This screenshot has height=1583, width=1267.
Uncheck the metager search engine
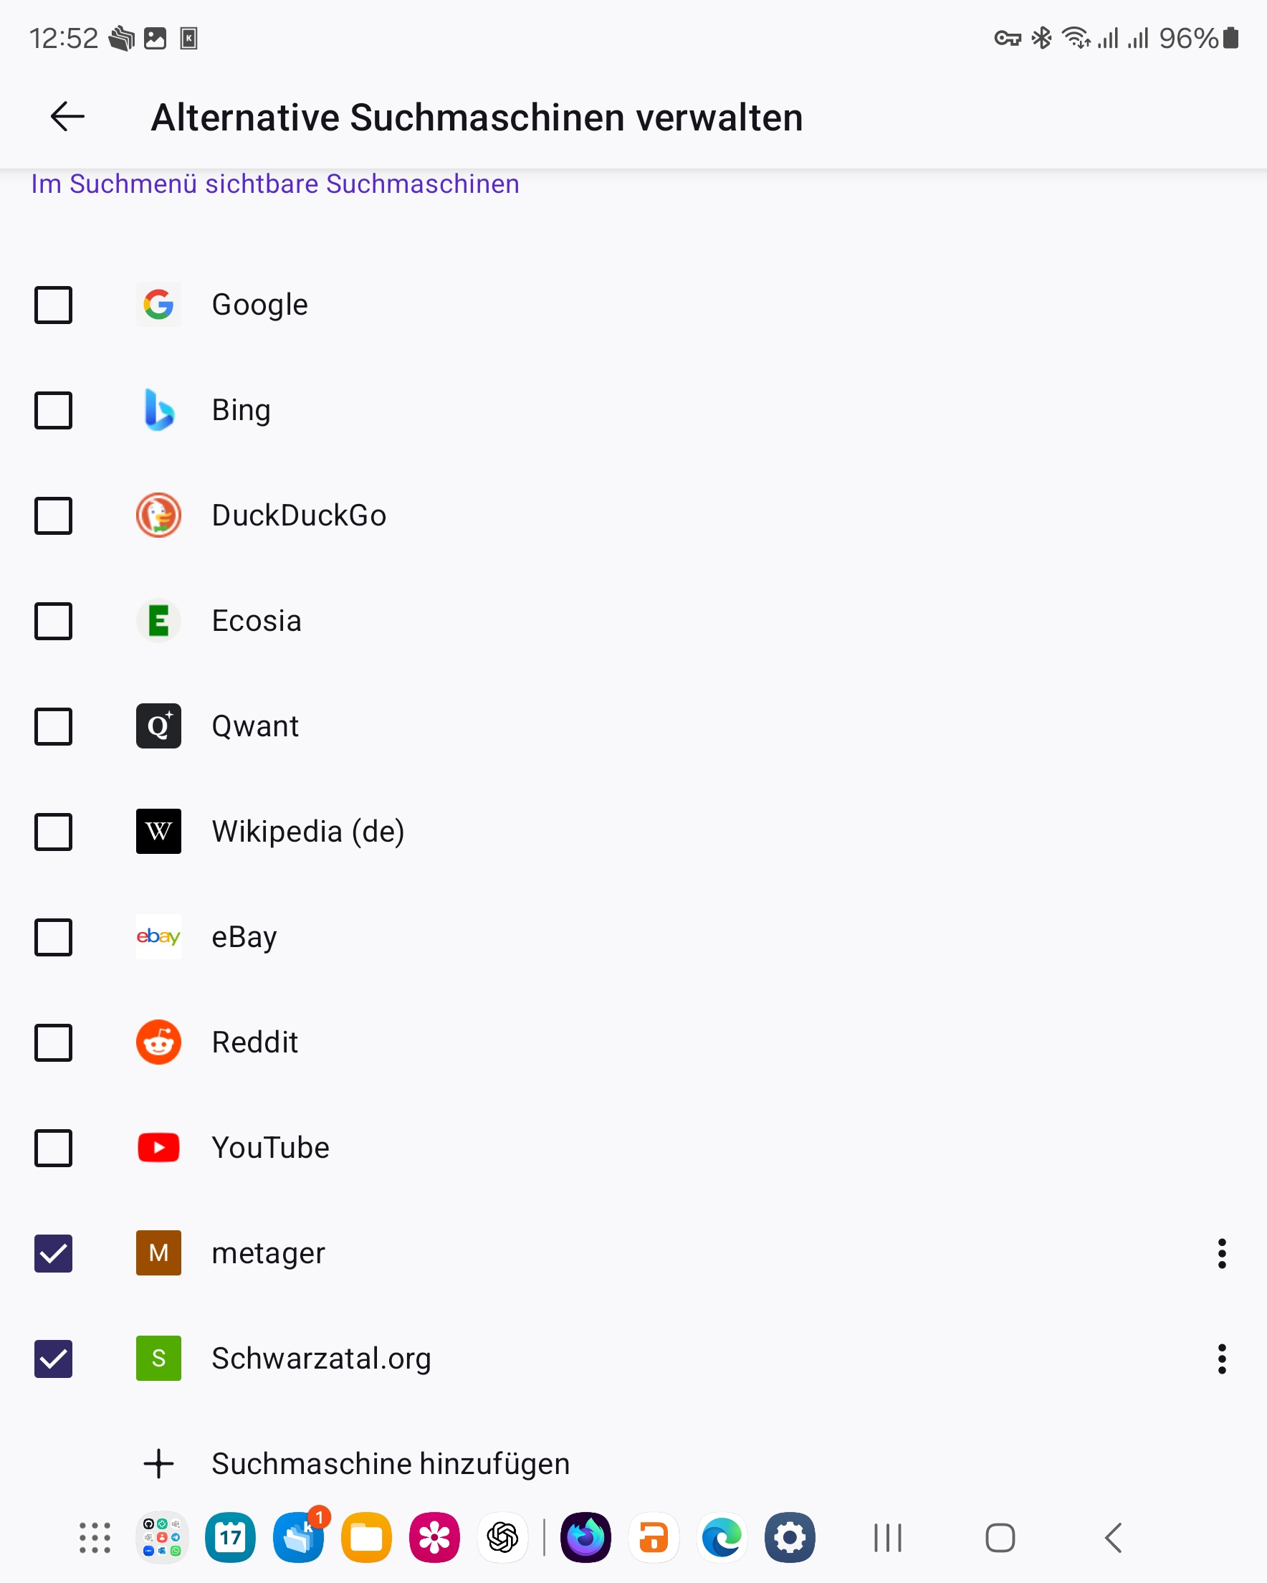54,1253
